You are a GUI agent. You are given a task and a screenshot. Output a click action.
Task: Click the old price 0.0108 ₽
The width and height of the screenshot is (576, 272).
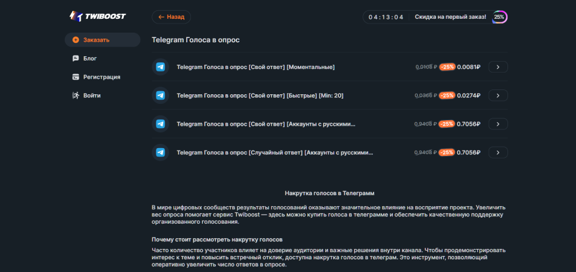426,67
